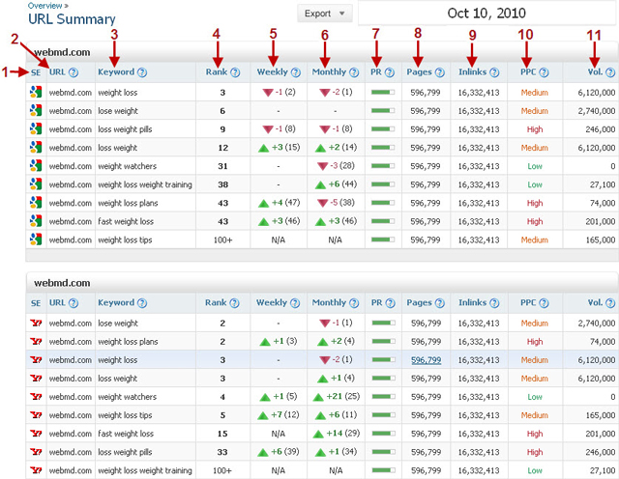Open the Export dropdown

326,14
